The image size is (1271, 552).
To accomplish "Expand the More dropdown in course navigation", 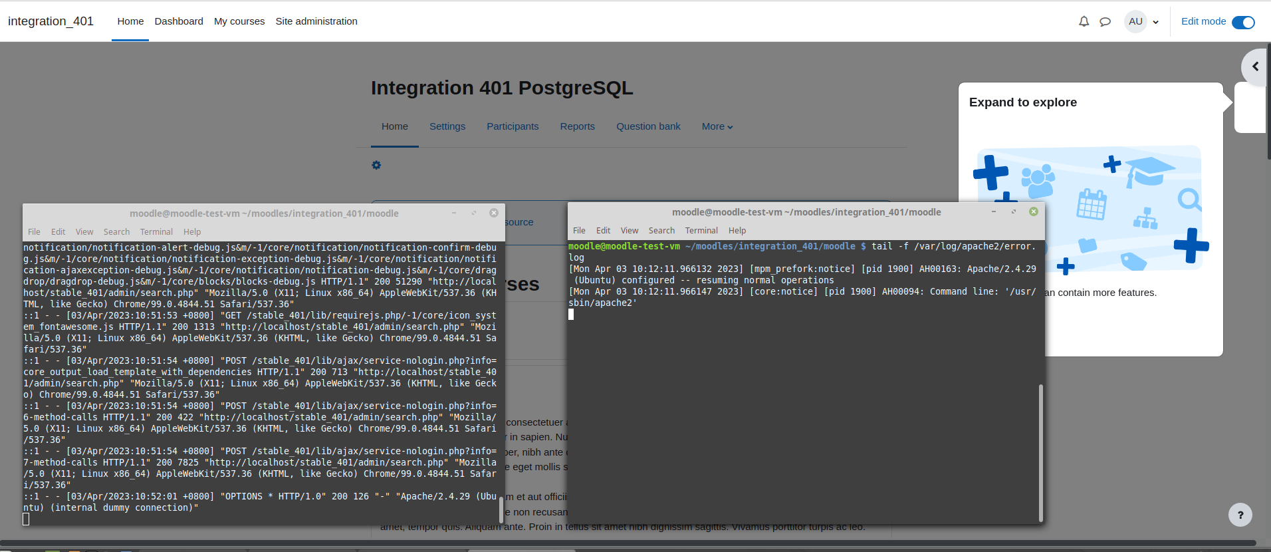I will point(717,126).
